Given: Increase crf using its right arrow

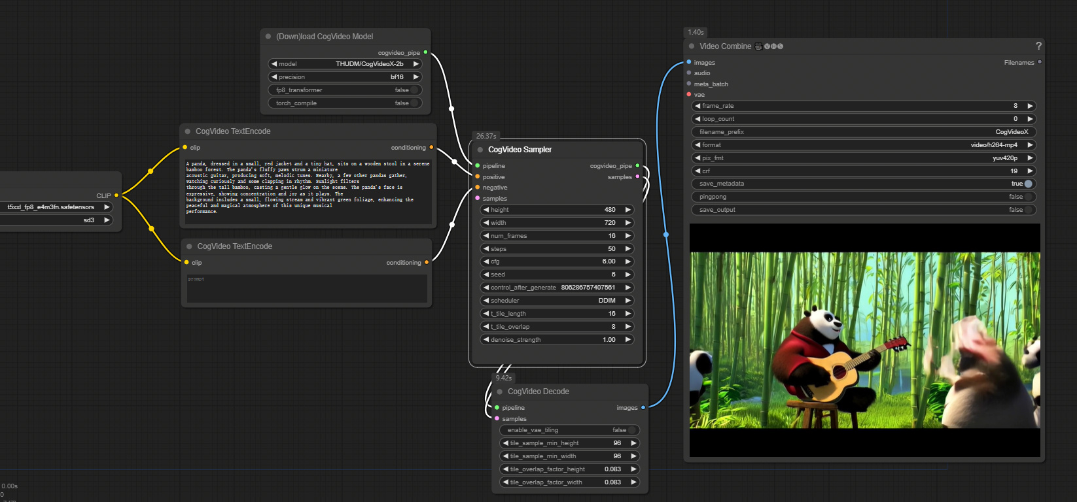Looking at the screenshot, I should click(x=1030, y=171).
